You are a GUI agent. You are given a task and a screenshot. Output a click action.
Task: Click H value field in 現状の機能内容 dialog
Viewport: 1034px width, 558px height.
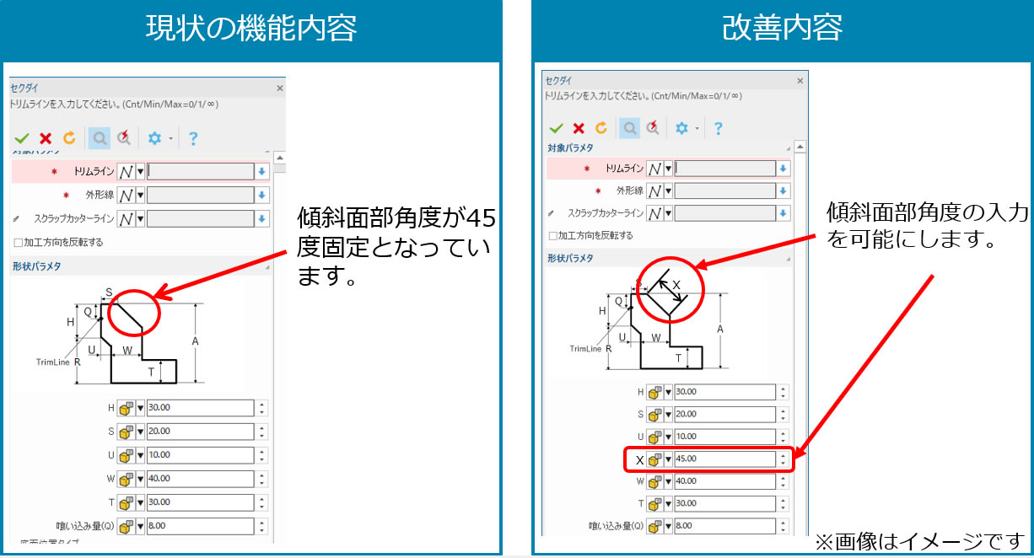point(200,408)
